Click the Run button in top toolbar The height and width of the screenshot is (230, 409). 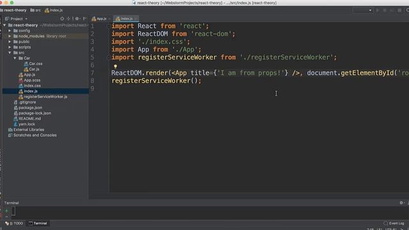point(378,10)
